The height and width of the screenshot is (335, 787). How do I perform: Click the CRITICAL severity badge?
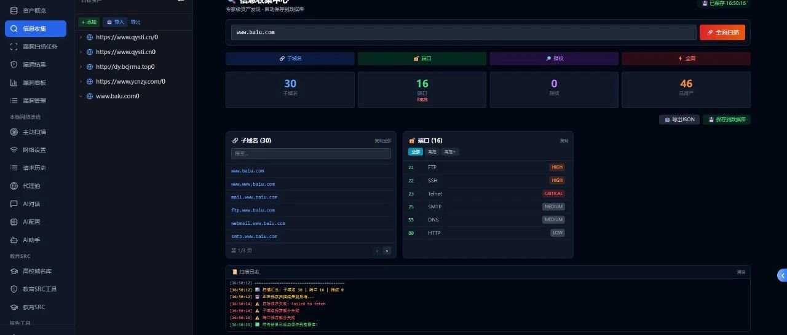[553, 194]
